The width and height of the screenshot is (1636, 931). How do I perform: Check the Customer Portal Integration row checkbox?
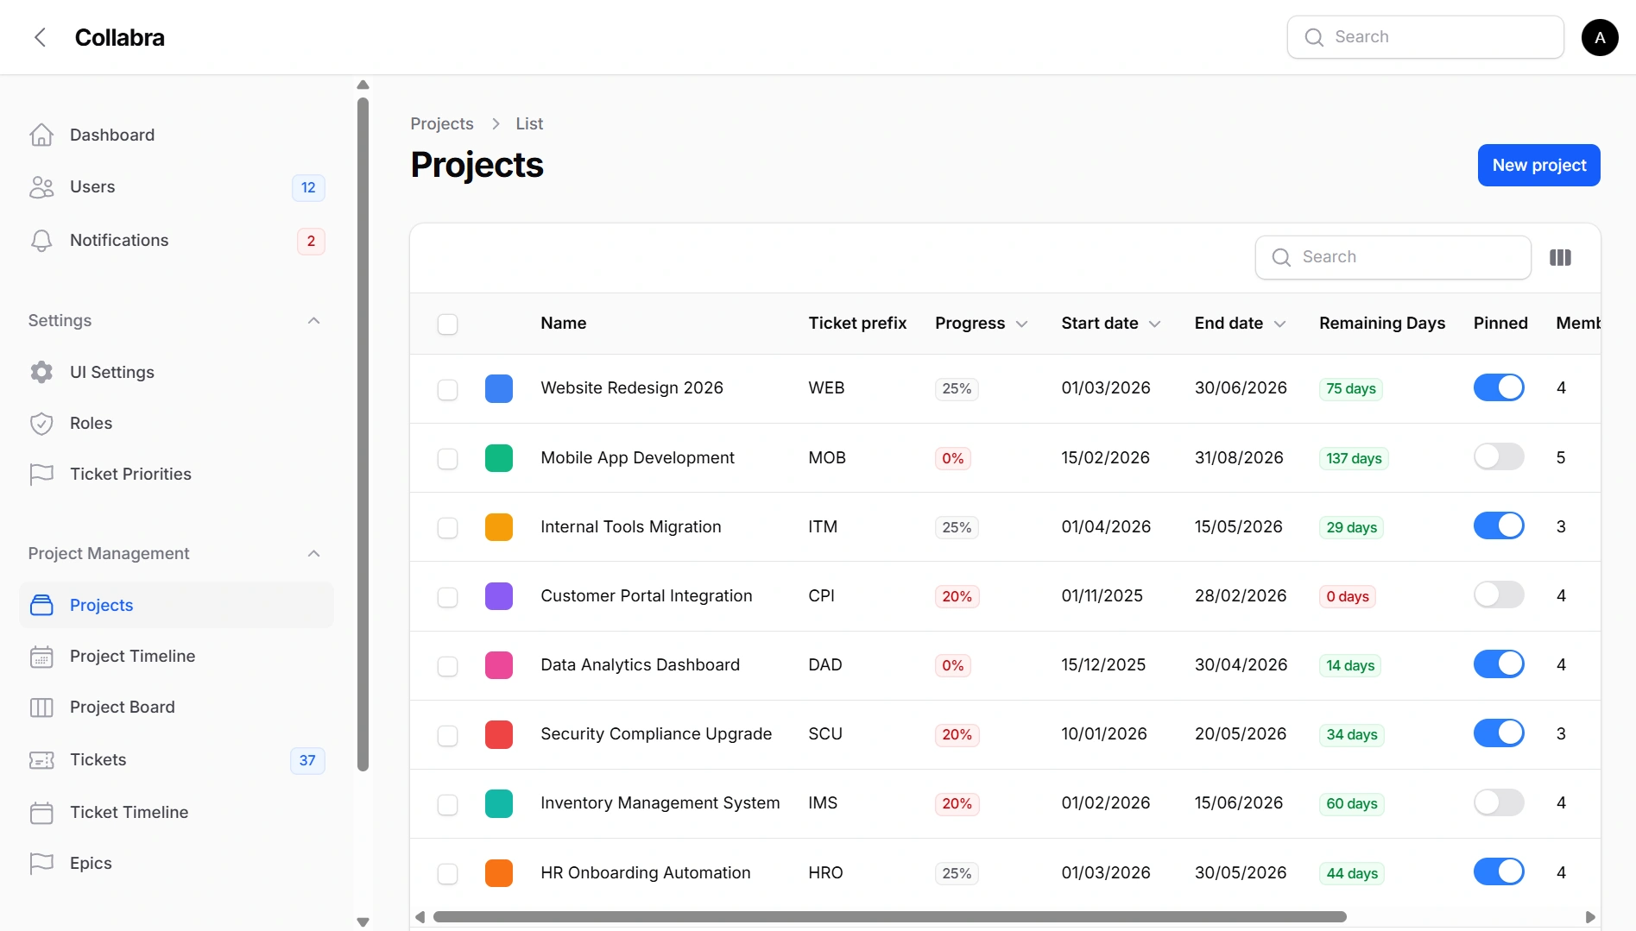click(447, 597)
